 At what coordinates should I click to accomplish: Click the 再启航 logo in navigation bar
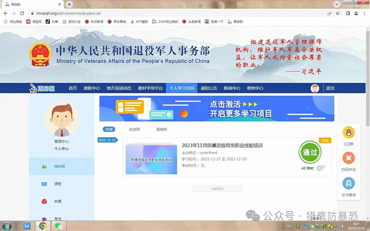[x=42, y=88]
